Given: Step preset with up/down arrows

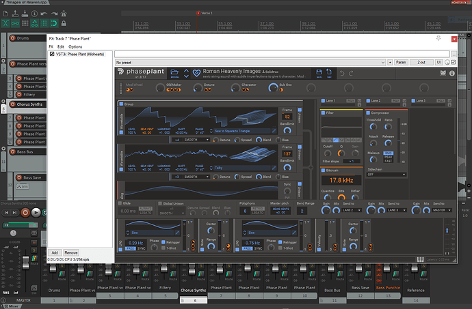Looking at the screenshot, I should [186, 73].
